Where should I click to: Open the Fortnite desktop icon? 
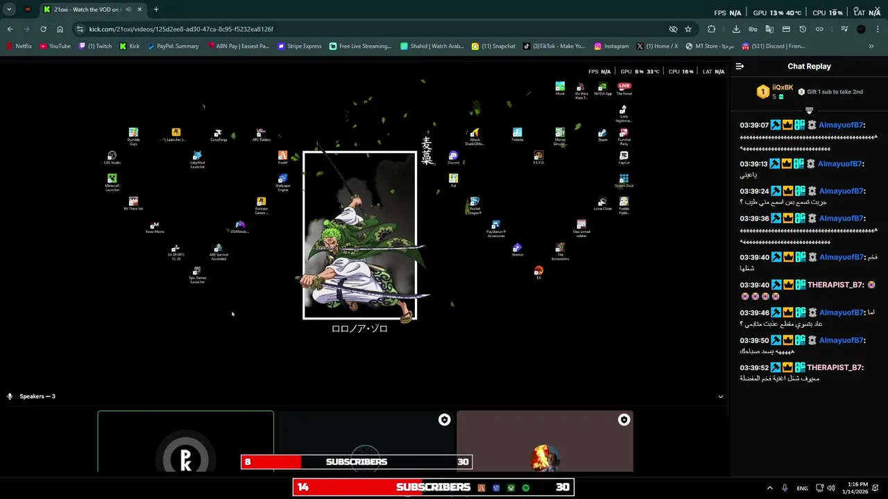click(x=518, y=134)
